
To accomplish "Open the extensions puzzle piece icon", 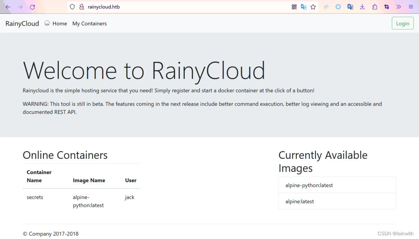I will click(375, 7).
